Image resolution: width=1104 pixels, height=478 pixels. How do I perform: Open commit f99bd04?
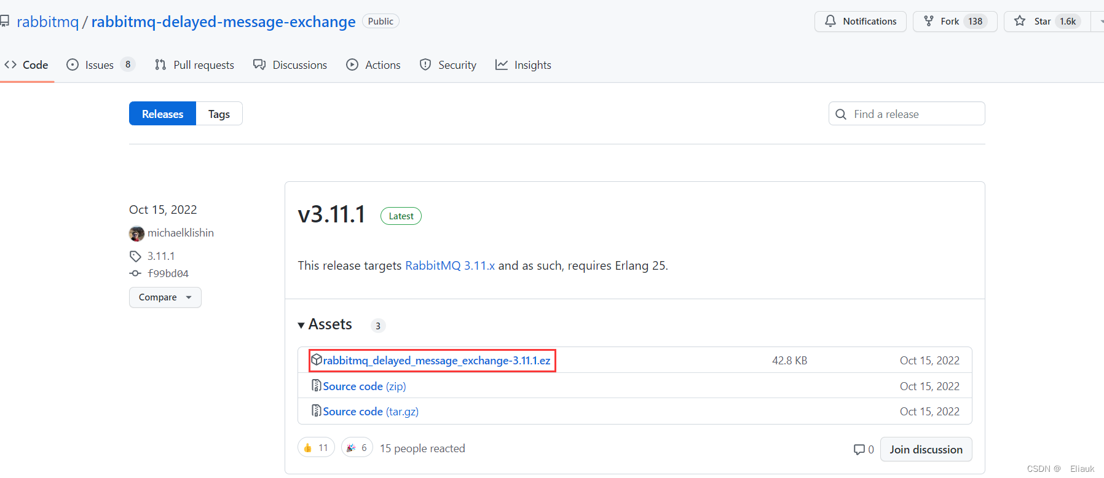168,273
